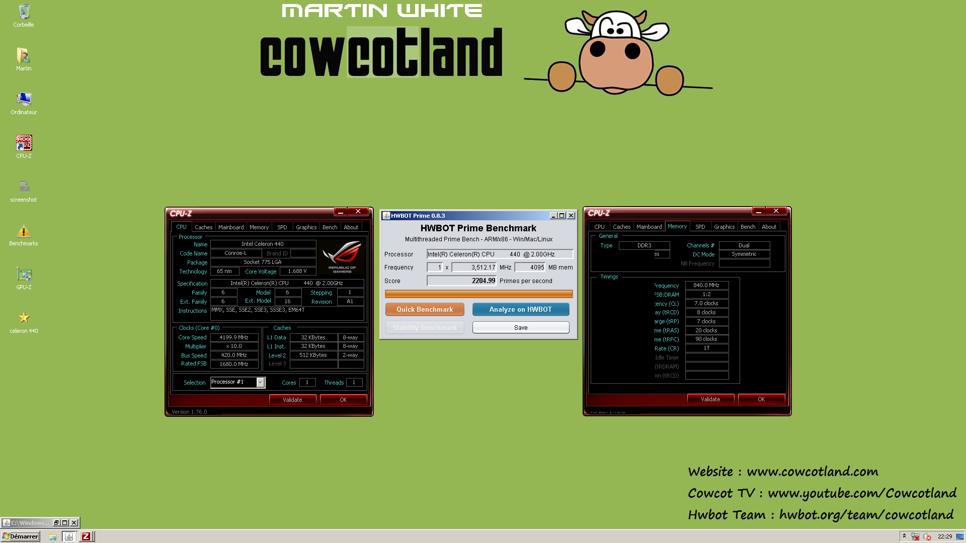
Task: Open Windows Explorer from taskbar
Action: pyautogui.click(x=53, y=536)
